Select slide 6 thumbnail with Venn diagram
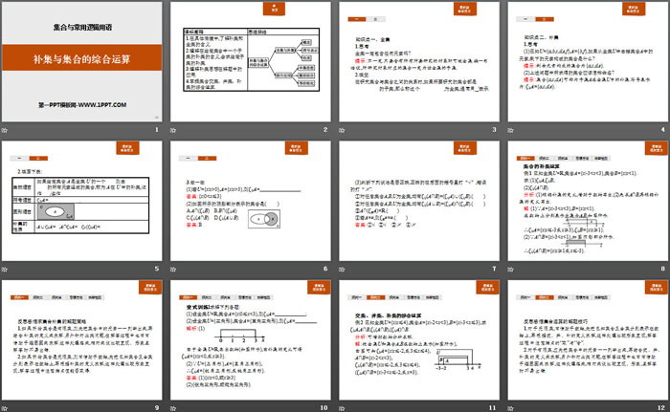The height and width of the screenshot is (412, 670). (x=251, y=201)
